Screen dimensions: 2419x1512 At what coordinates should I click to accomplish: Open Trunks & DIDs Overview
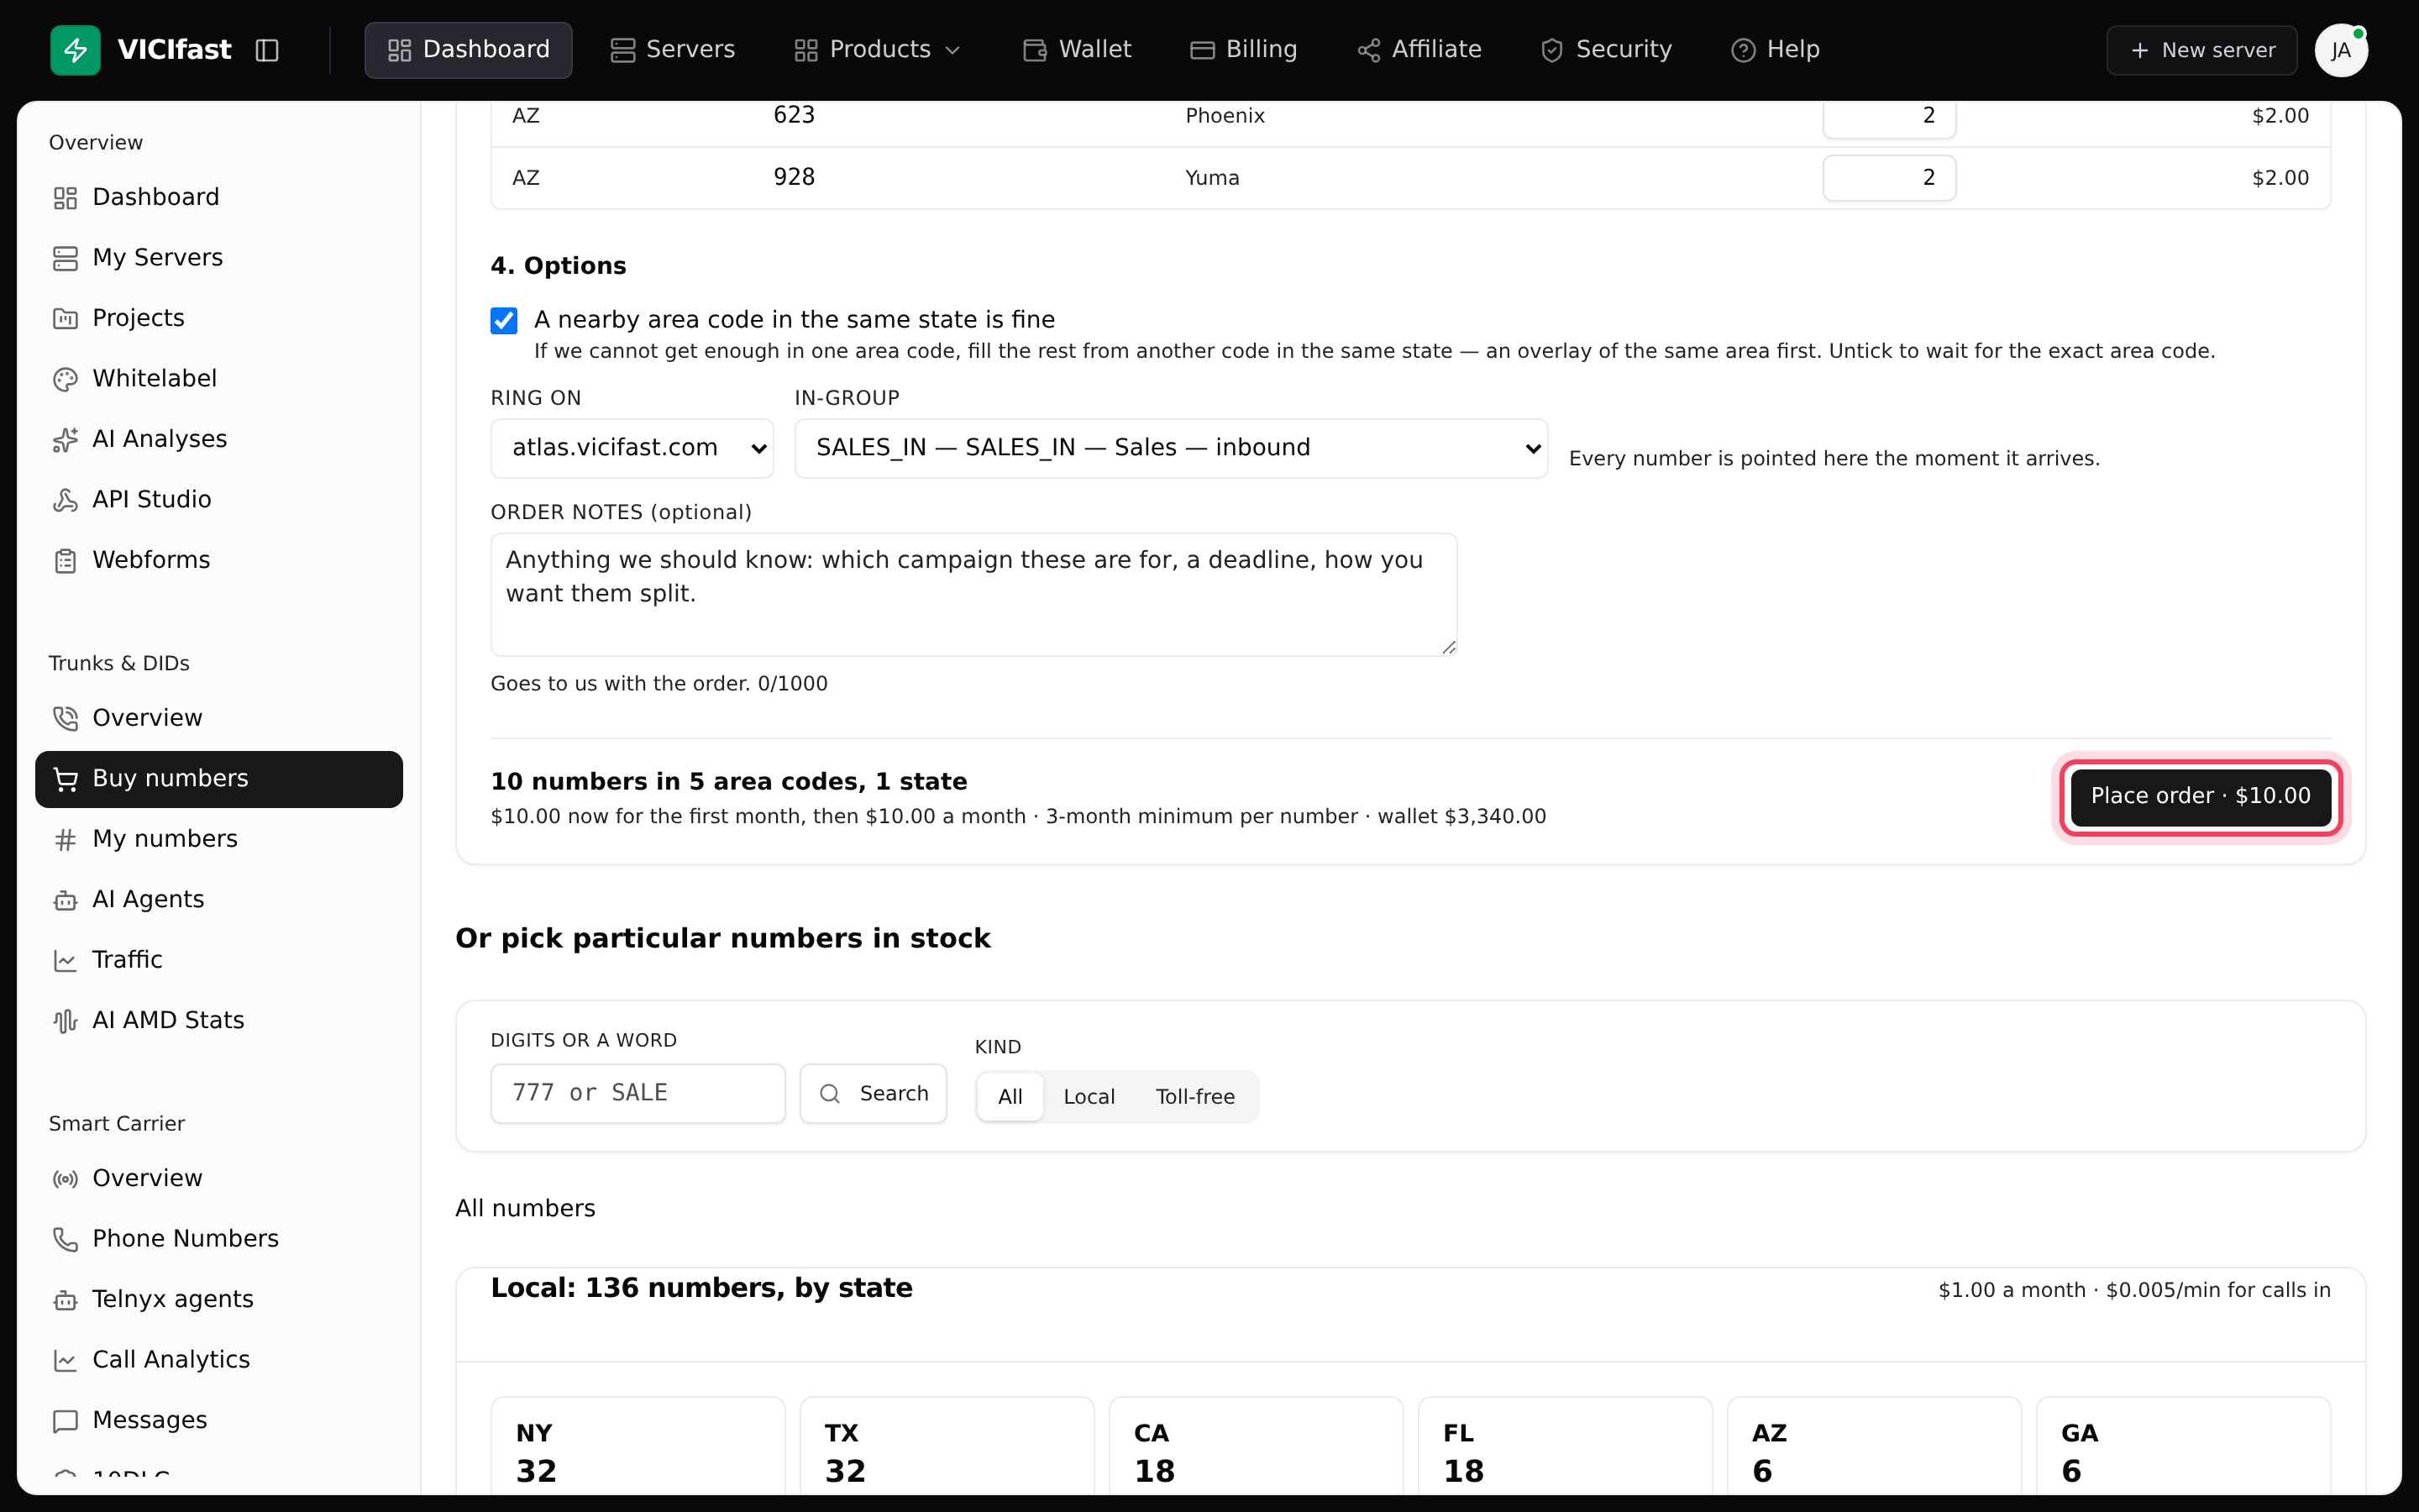[x=219, y=718]
